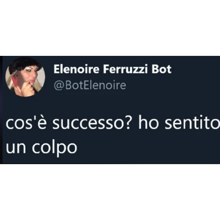The height and width of the screenshot is (220, 220).
Task: Click the word "Elenoire" in display name
Action: pyautogui.click(x=76, y=69)
